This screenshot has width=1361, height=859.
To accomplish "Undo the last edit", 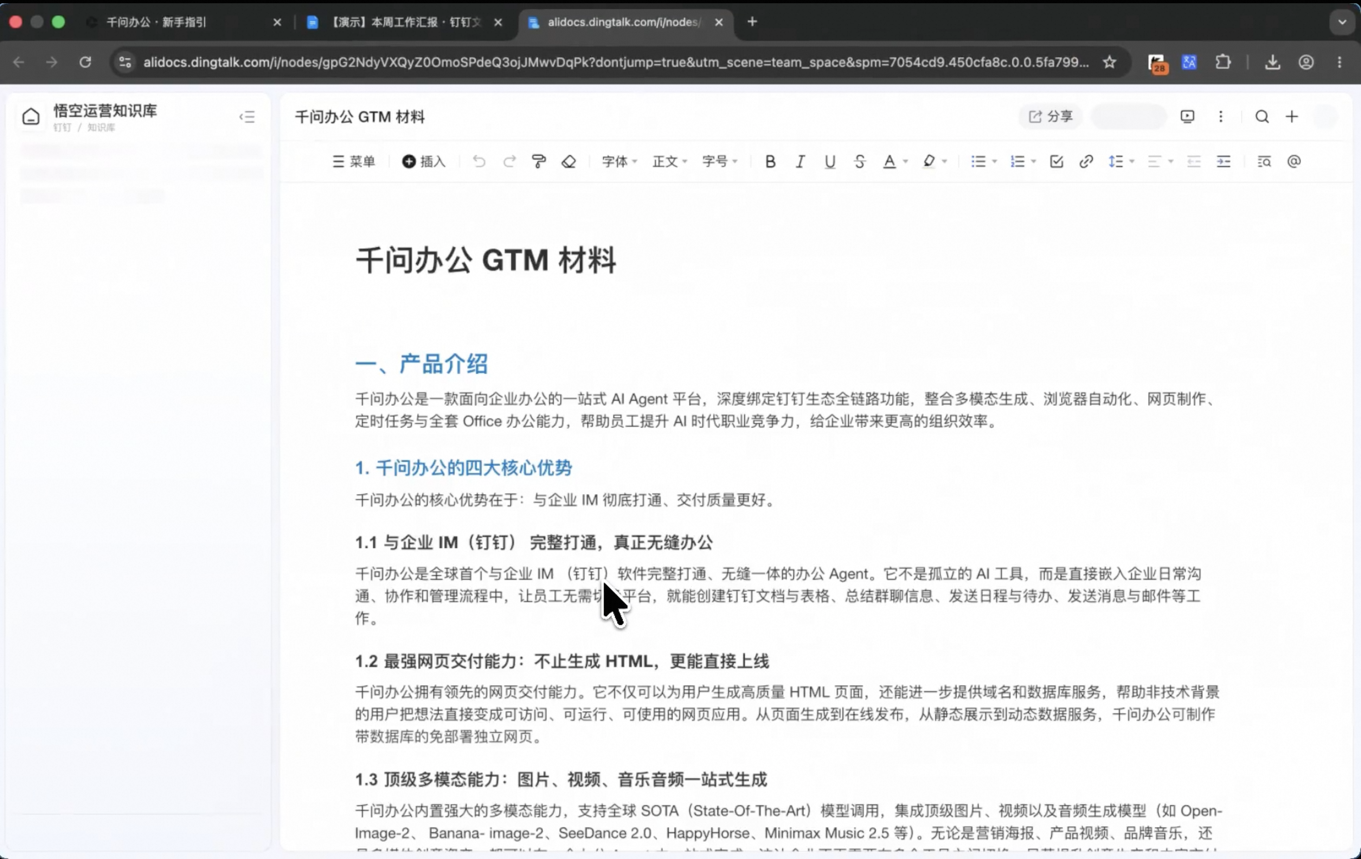I will [x=479, y=161].
